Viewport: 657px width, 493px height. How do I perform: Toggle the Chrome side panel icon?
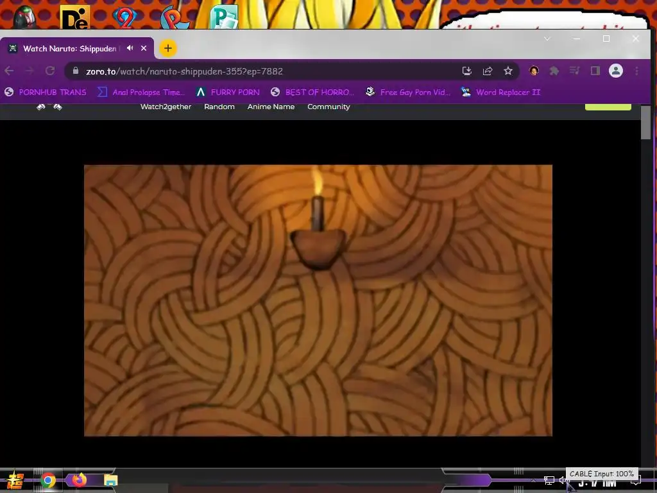[595, 71]
